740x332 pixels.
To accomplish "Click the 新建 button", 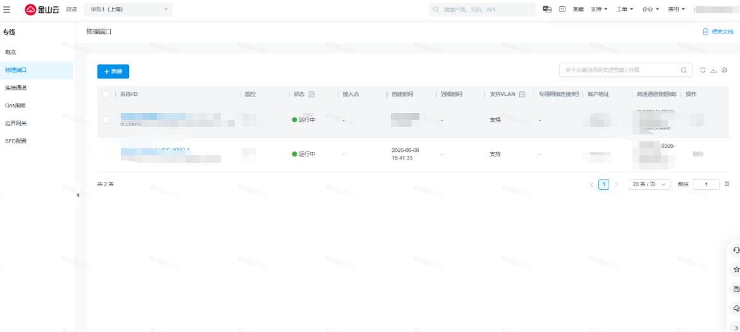I will [113, 71].
